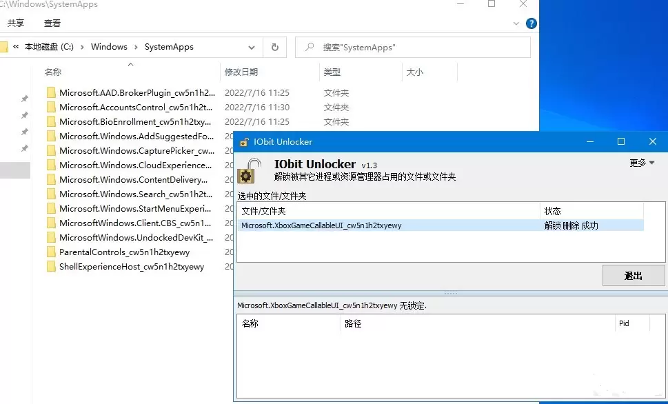Click the selected item in Explorer navigation pane

(x=15, y=170)
